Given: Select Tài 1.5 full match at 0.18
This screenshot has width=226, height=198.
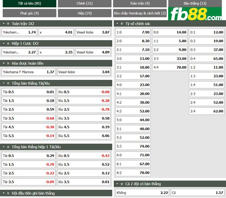Looking at the screenshot, I should coord(28,100).
